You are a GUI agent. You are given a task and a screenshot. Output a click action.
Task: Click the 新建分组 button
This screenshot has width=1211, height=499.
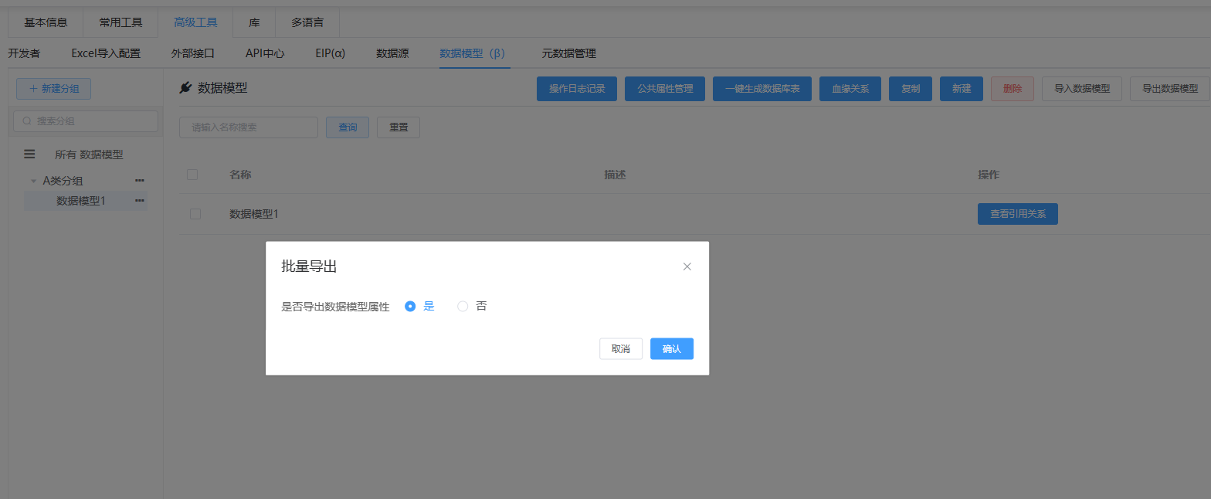54,89
